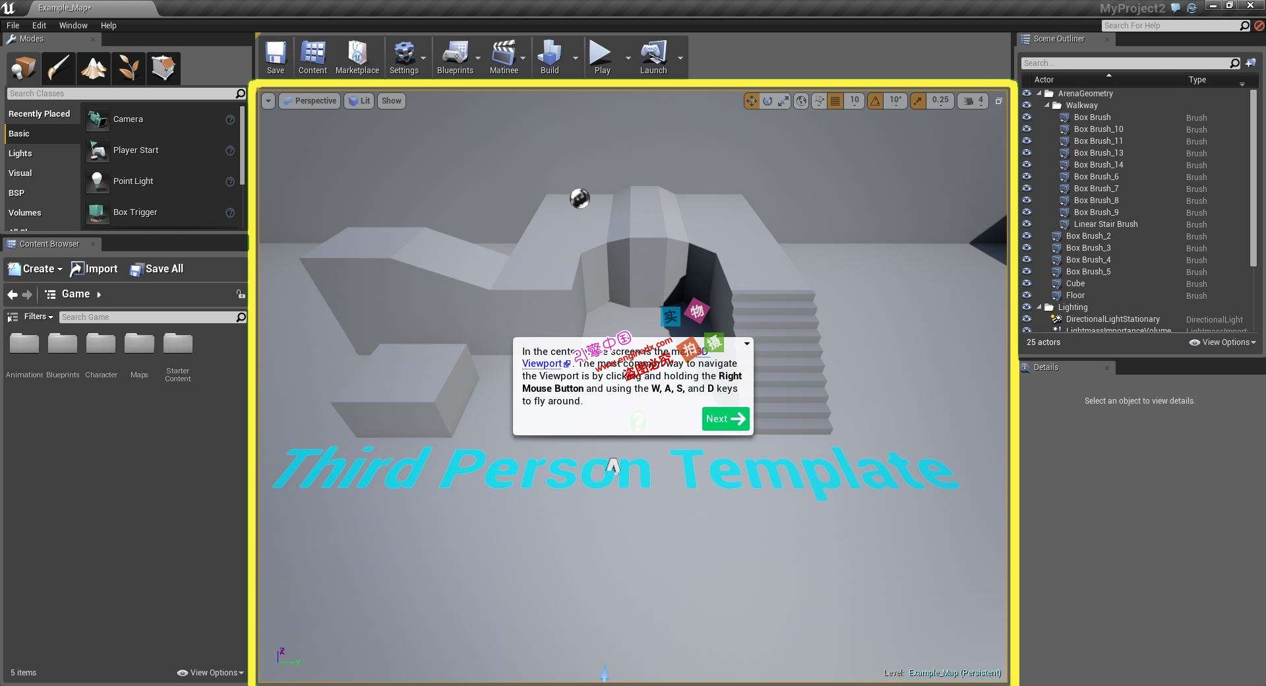This screenshot has width=1266, height=686.
Task: Click the Import button
Action: 94,269
